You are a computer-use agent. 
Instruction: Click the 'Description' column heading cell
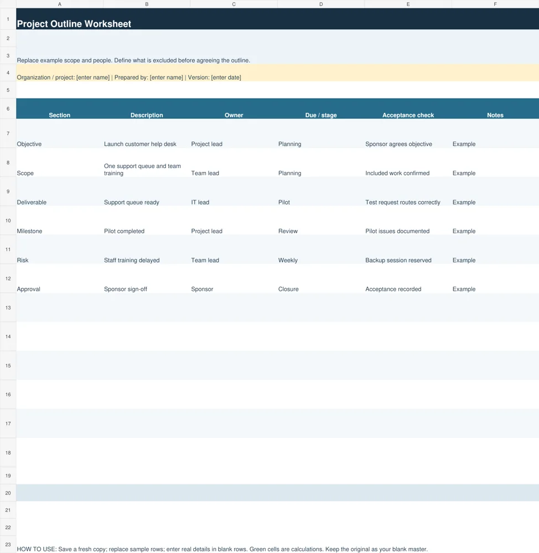point(147,108)
